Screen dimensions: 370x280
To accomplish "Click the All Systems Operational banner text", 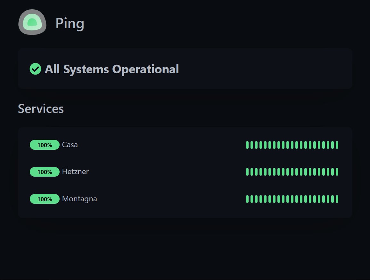I will (x=111, y=69).
